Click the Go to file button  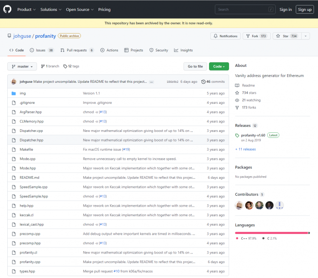coord(195,66)
